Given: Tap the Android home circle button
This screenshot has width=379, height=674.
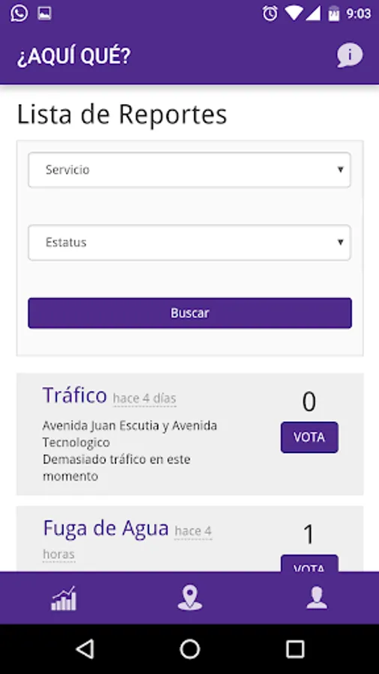Looking at the screenshot, I should click(x=189, y=649).
